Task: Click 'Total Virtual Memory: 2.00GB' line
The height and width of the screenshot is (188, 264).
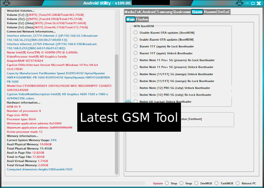Action: [x=27, y=165]
